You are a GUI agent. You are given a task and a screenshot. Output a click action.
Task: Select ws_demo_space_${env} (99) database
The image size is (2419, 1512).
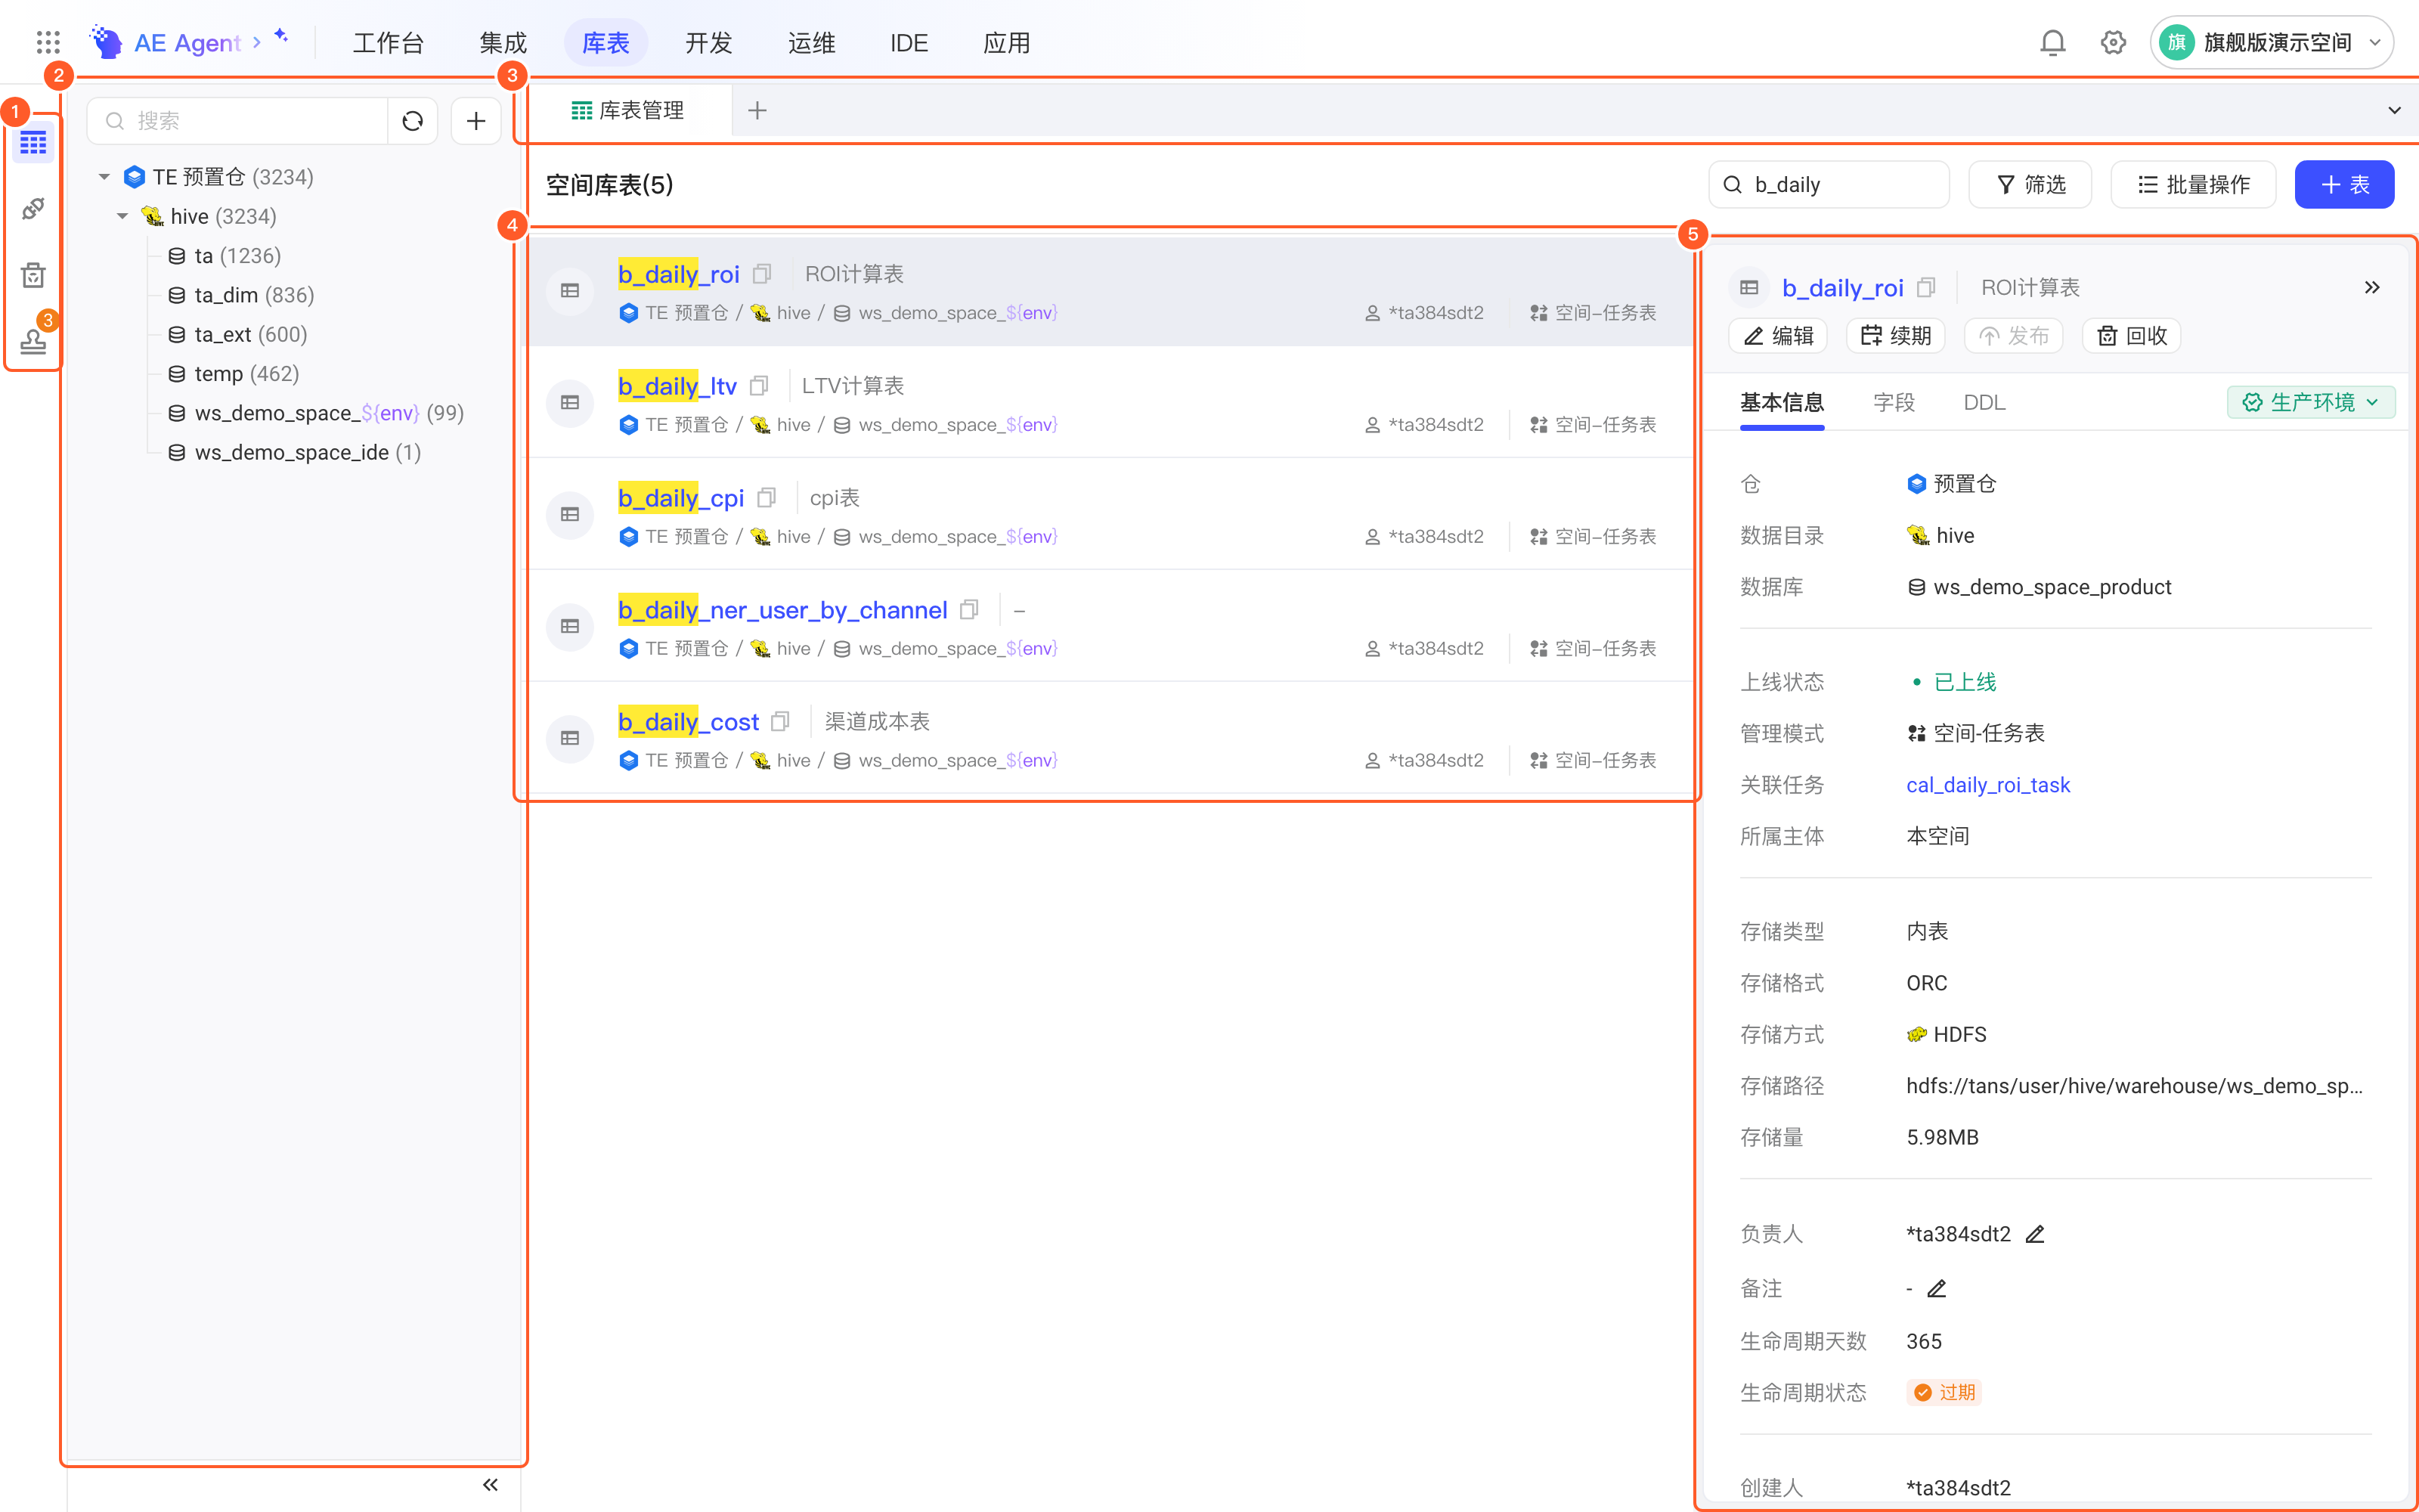click(x=316, y=413)
